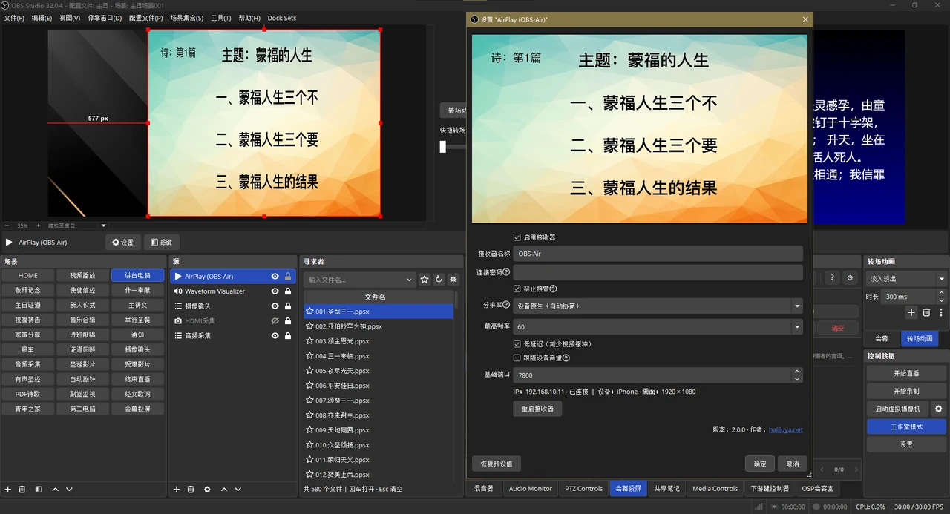Screen dimensions: 950x514
Task: Click lock icon of 摄像镜头 source
Action: (288, 306)
